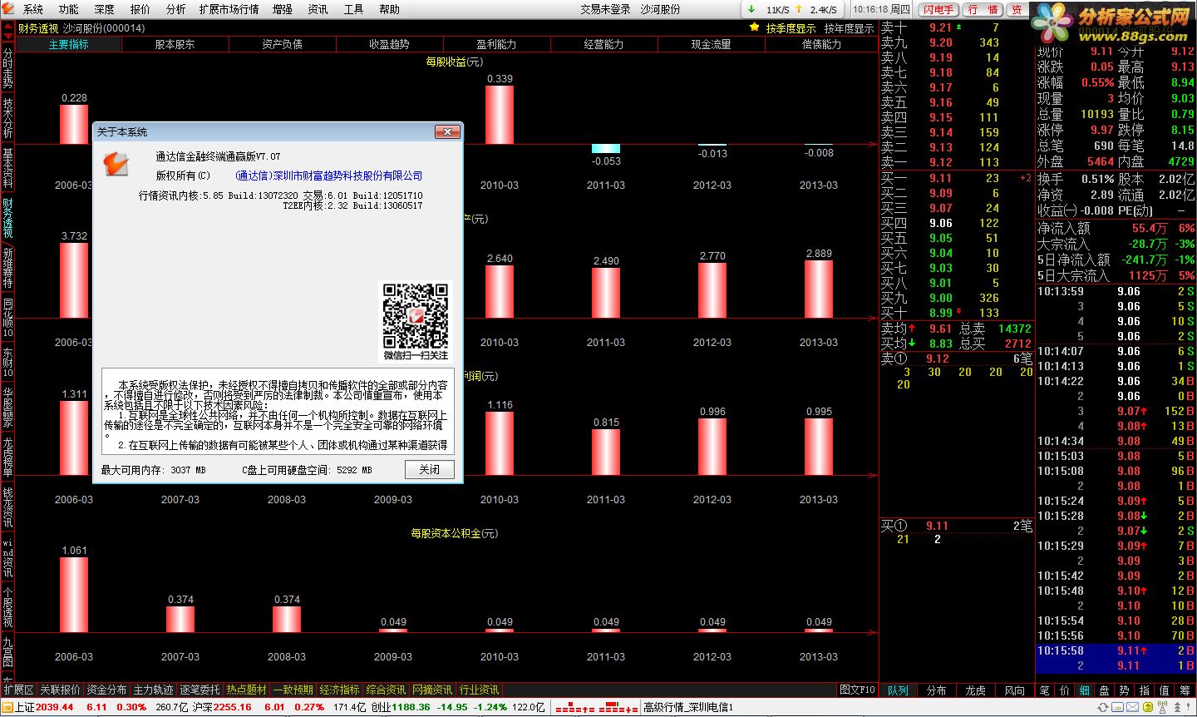Open the 系统 menu
Image resolution: width=1197 pixels, height=717 pixels.
(33, 9)
